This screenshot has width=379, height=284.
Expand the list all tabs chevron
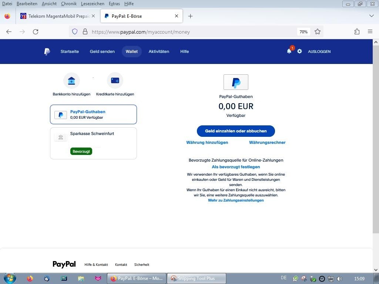[372, 16]
